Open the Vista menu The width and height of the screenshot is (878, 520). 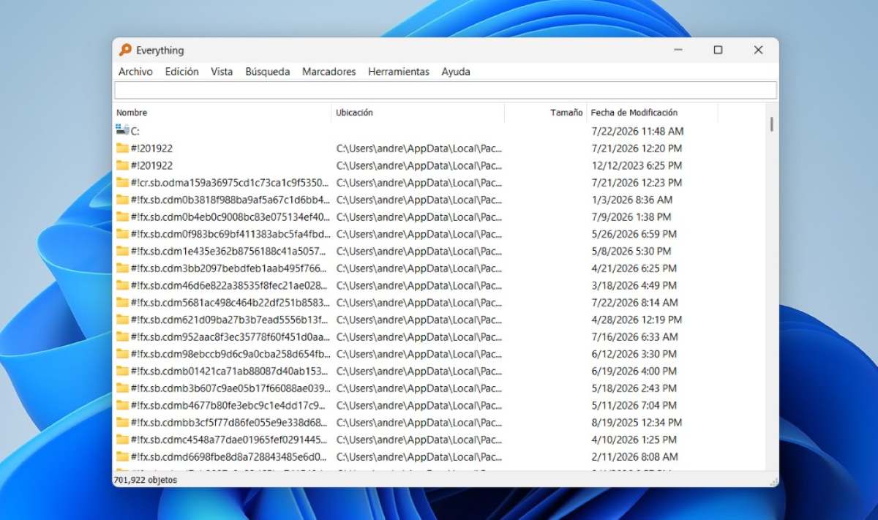click(x=222, y=72)
